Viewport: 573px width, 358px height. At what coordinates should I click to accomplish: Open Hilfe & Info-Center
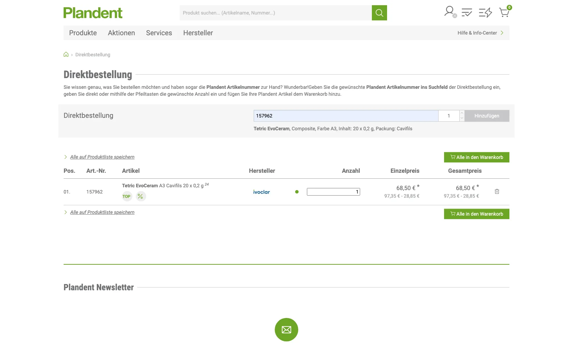480,33
